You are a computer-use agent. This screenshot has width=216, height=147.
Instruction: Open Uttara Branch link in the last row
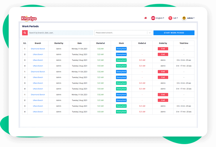coord(38,112)
